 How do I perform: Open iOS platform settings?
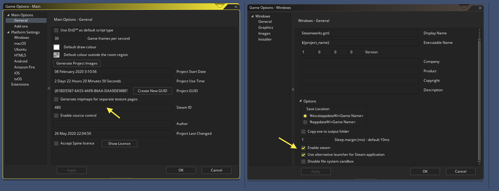(x=17, y=73)
